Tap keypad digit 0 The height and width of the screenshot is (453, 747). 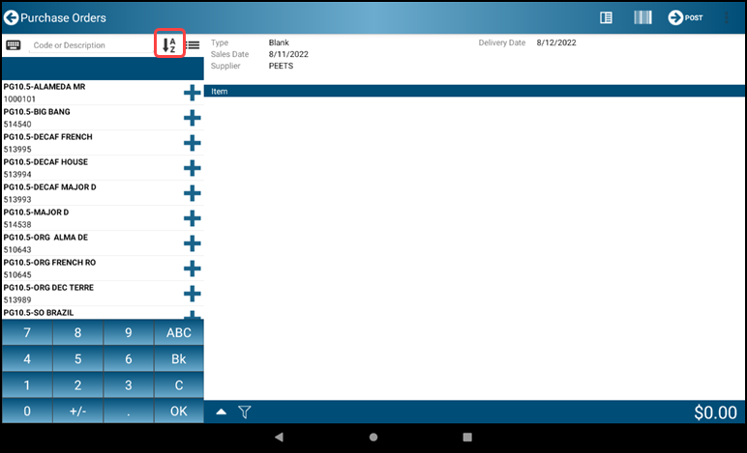tap(27, 411)
